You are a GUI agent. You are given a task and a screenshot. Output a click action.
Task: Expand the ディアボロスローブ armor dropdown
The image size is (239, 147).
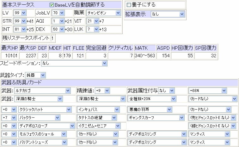(x=47, y=126)
